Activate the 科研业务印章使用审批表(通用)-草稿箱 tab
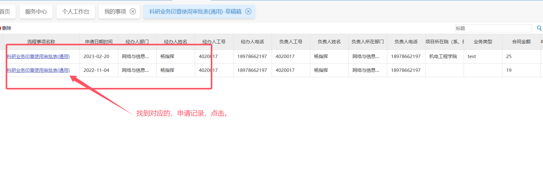Image resolution: width=543 pixels, height=172 pixels. point(195,12)
